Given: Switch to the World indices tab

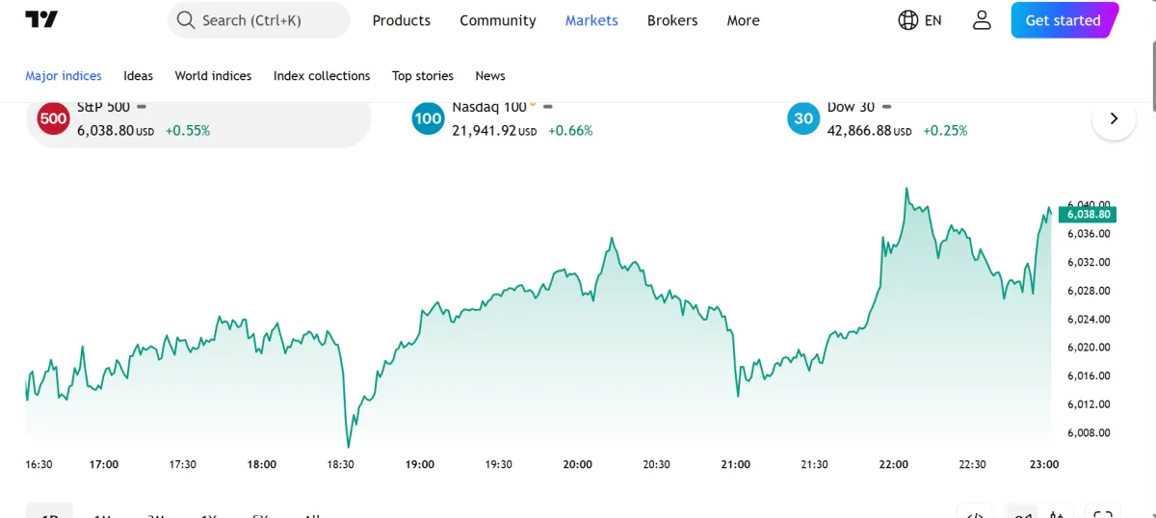Looking at the screenshot, I should coord(213,76).
